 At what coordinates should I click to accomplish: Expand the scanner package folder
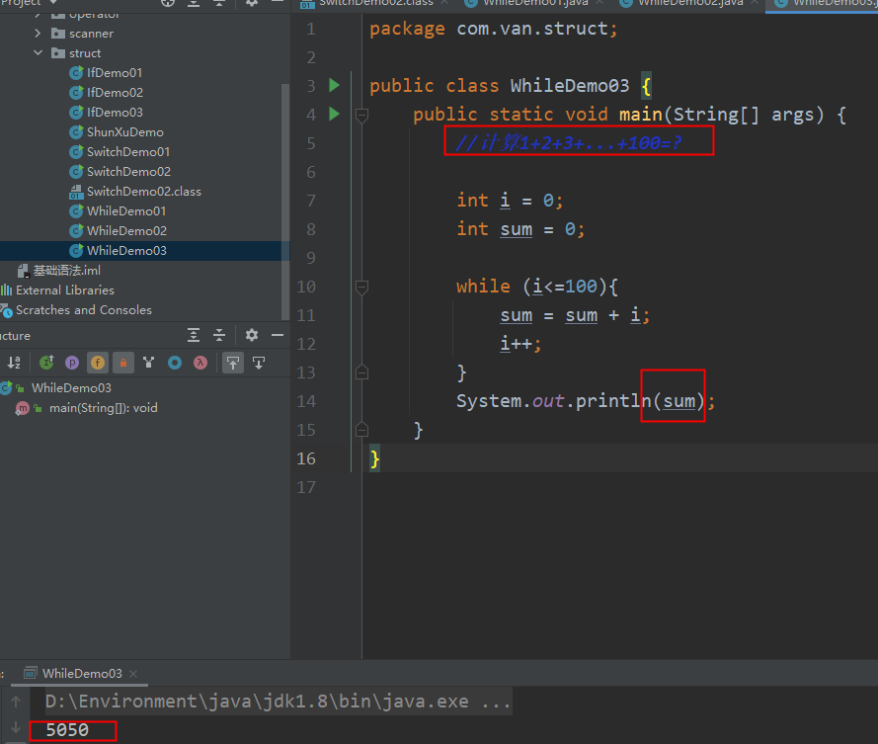click(x=38, y=34)
